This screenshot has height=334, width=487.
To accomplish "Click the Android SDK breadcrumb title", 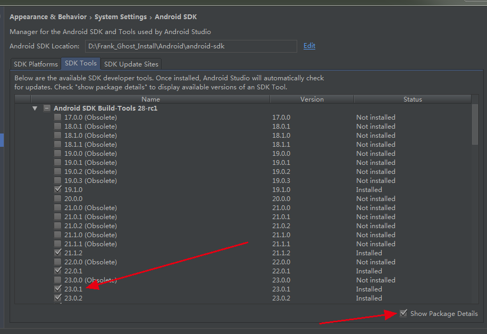I will pos(176,17).
